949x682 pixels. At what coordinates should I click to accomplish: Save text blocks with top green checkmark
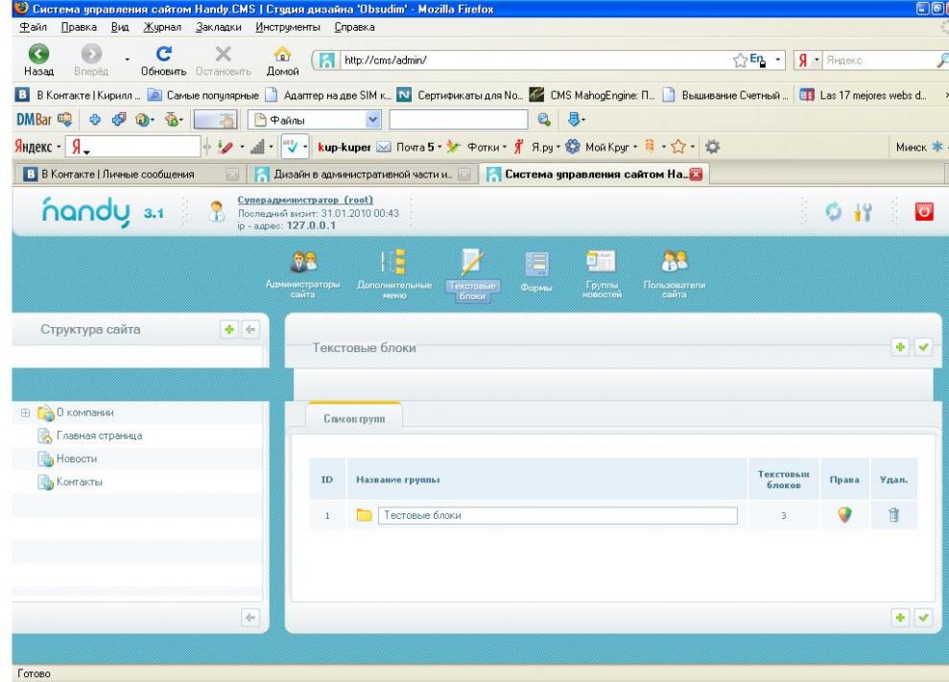pyautogui.click(x=923, y=347)
